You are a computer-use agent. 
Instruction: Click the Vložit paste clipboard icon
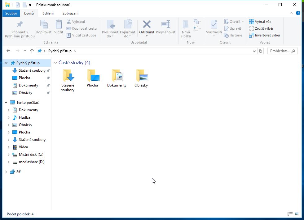coord(59,24)
